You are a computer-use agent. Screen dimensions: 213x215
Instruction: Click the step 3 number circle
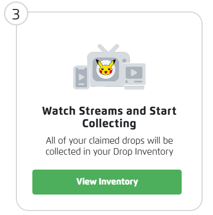click(x=16, y=13)
